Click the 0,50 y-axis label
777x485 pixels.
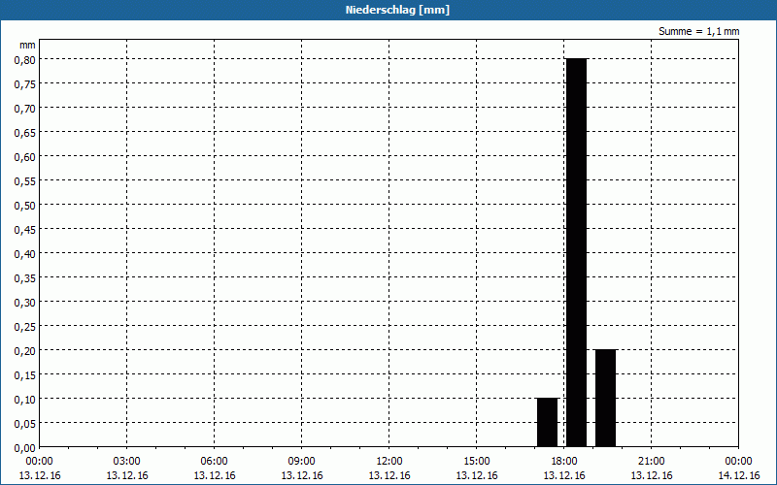click(25, 206)
